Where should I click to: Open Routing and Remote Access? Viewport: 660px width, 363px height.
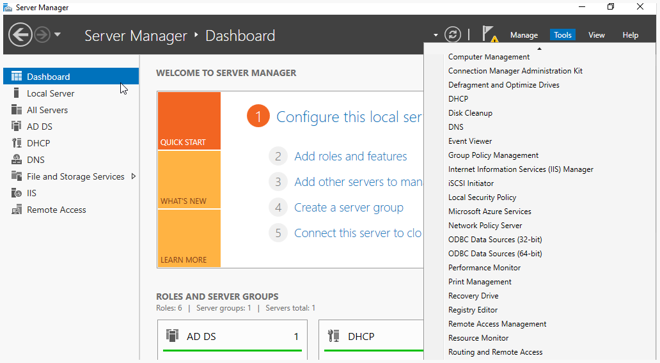(x=495, y=352)
